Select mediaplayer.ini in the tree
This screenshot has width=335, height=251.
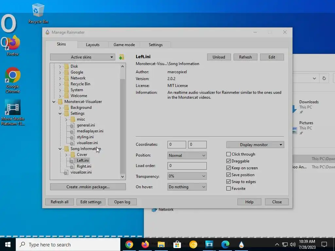pyautogui.click(x=90, y=131)
